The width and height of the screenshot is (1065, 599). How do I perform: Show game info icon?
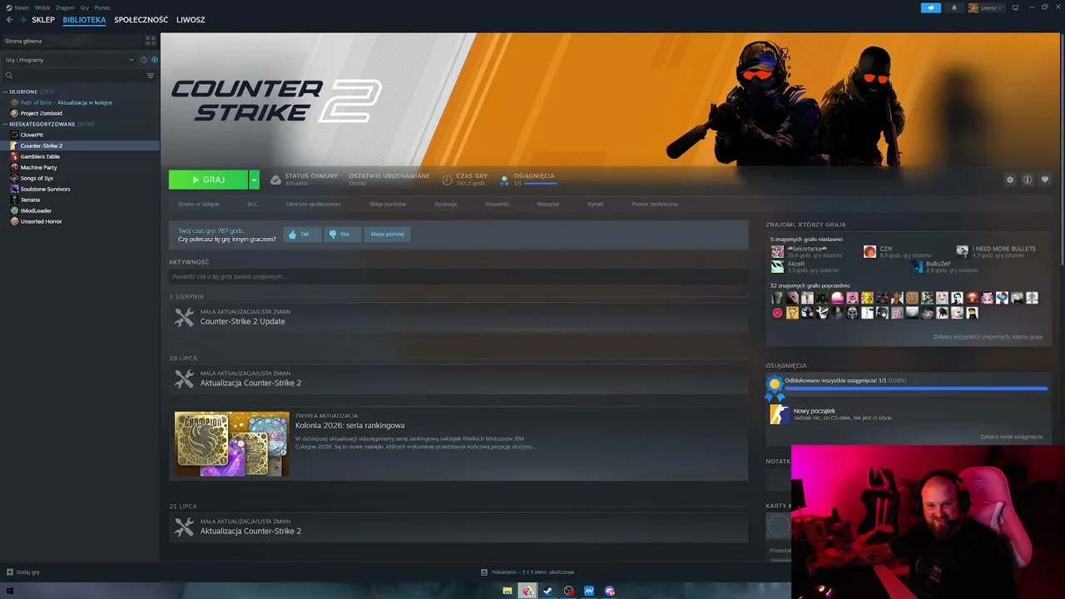coord(1028,180)
